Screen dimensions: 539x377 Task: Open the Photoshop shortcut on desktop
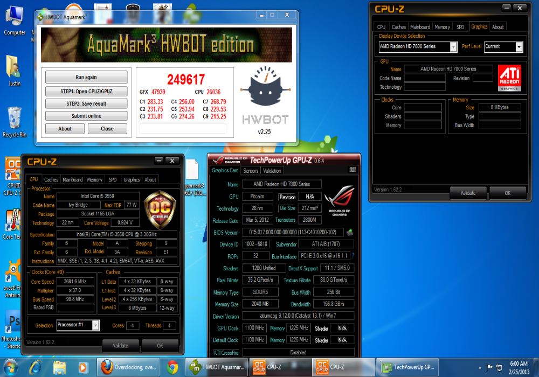(12, 330)
